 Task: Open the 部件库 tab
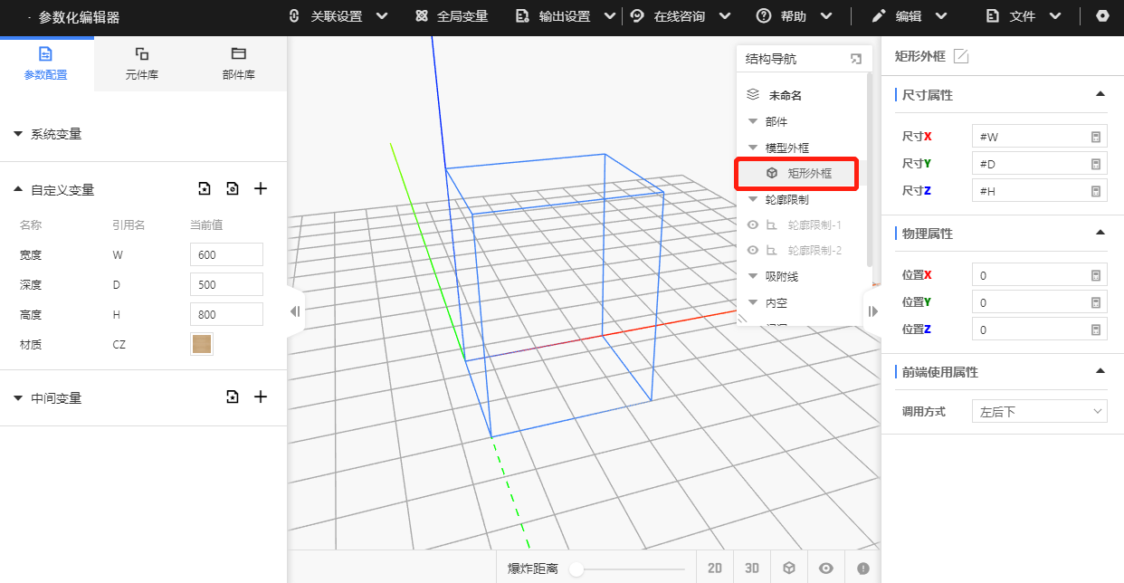click(x=239, y=63)
